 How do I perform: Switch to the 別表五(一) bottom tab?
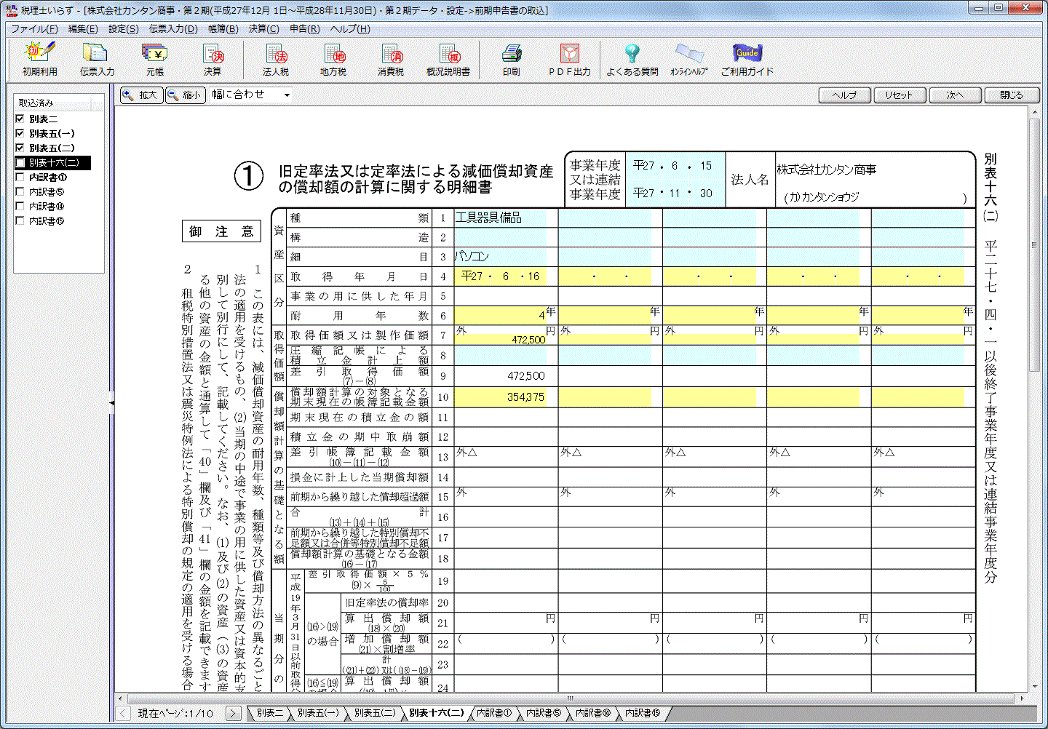click(x=317, y=713)
